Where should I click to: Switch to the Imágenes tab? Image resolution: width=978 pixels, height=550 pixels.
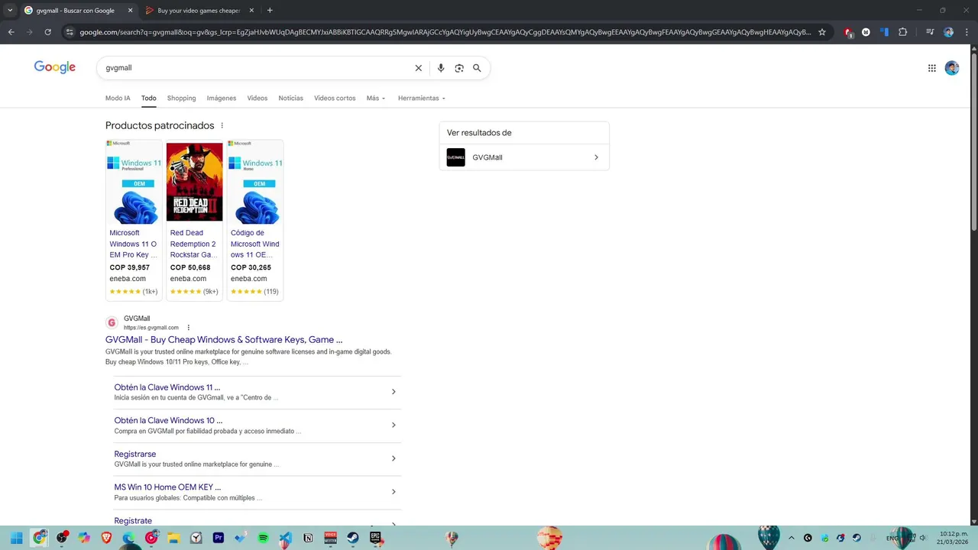point(222,99)
